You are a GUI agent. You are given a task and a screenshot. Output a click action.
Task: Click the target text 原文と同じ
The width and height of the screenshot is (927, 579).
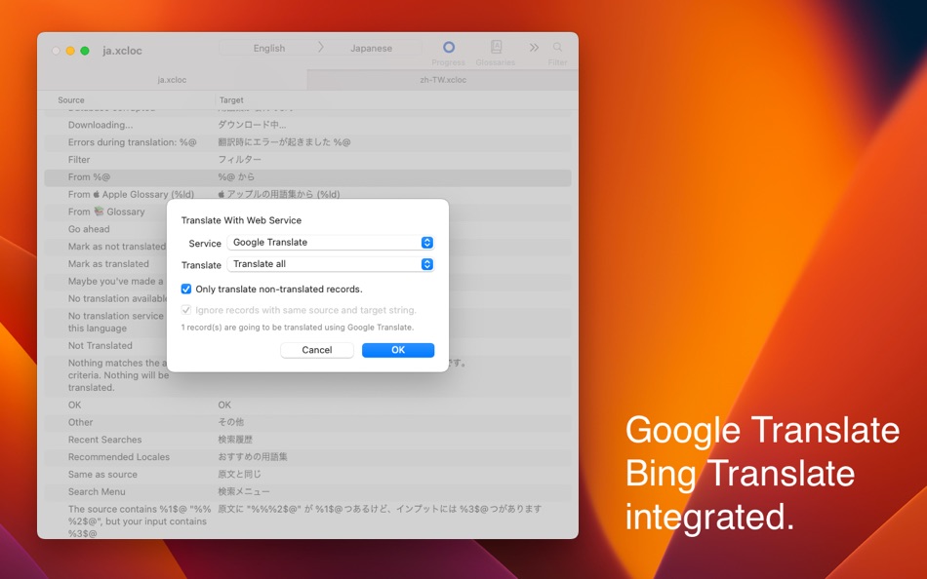point(239,475)
